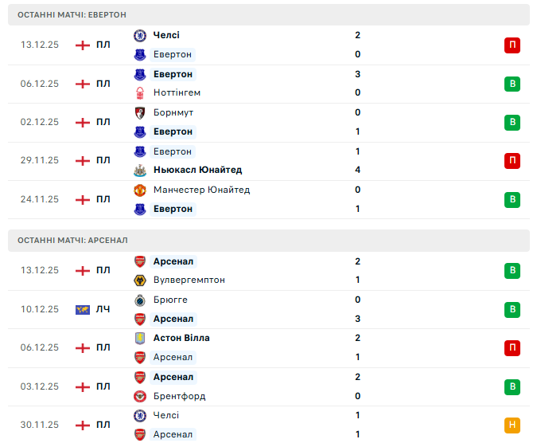Click the Chelsea crest in the 13.12.25 match
Viewport: 537px width, 447px height.
coord(140,35)
